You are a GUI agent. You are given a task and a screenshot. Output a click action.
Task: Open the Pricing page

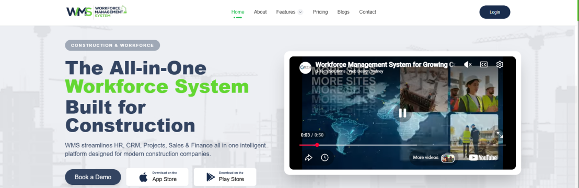tap(320, 12)
